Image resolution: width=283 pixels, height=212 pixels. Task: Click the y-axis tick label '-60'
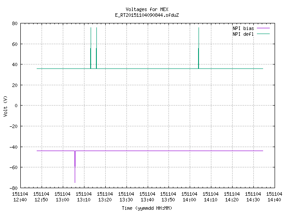point(14,167)
